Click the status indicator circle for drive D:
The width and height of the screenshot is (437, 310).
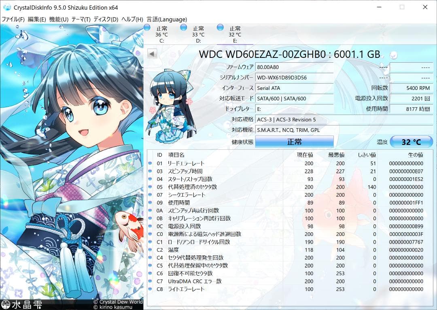click(x=183, y=27)
